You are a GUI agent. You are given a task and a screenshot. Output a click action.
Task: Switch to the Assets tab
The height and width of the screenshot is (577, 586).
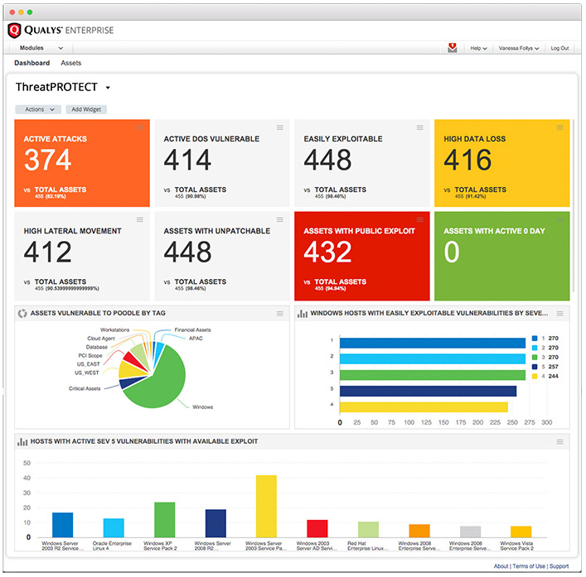point(70,63)
